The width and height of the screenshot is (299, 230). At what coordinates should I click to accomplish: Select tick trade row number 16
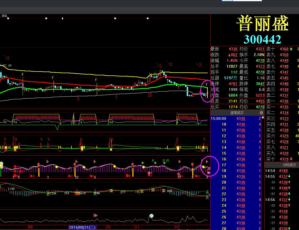click(x=236, y=159)
